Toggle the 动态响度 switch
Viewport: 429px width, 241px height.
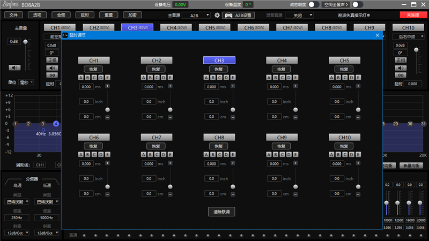[x=314, y=4]
